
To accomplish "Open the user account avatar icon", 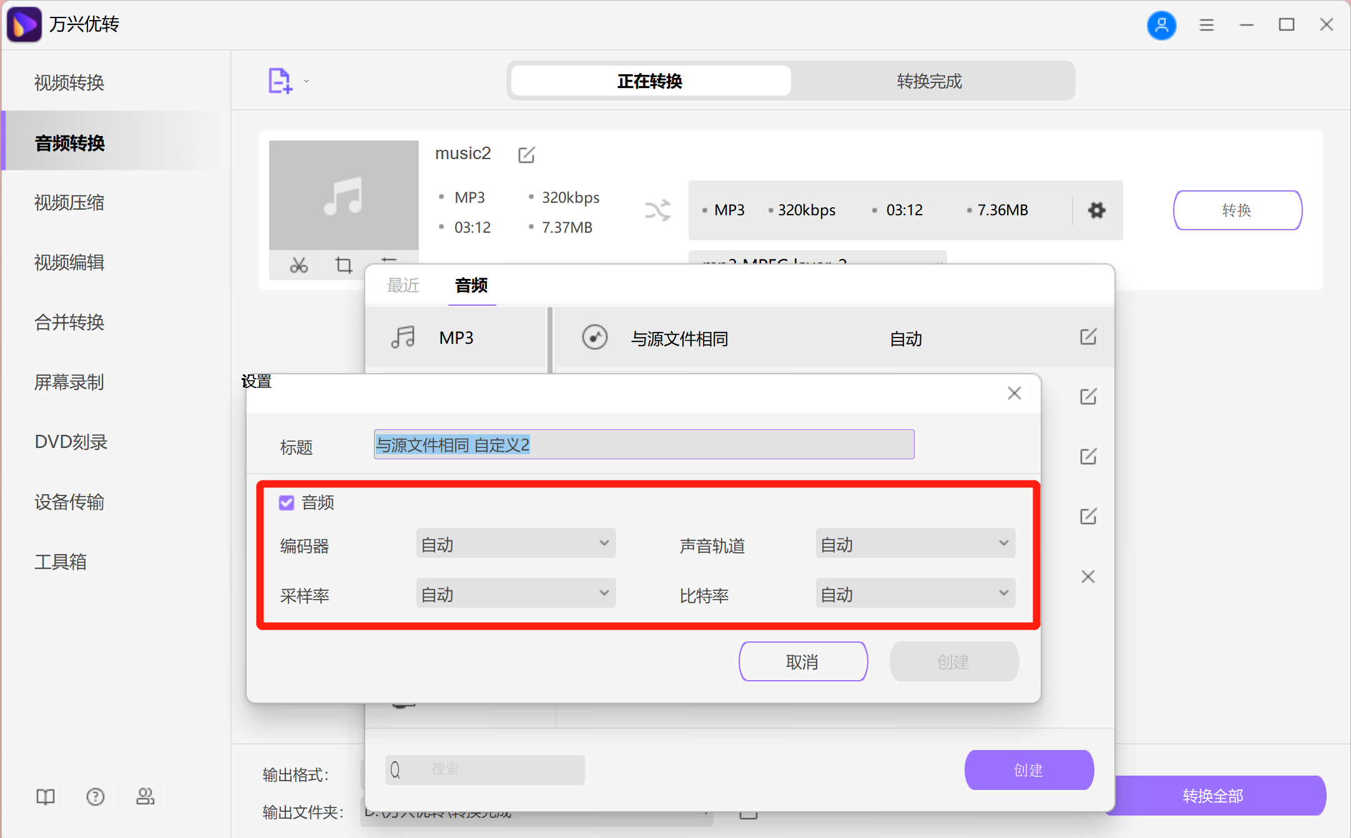I will pos(1162,25).
